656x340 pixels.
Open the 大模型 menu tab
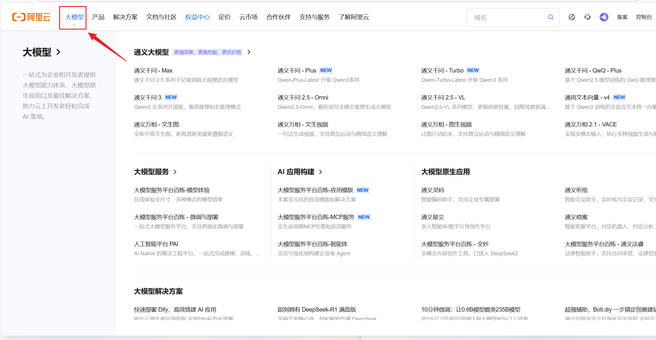[x=74, y=17]
